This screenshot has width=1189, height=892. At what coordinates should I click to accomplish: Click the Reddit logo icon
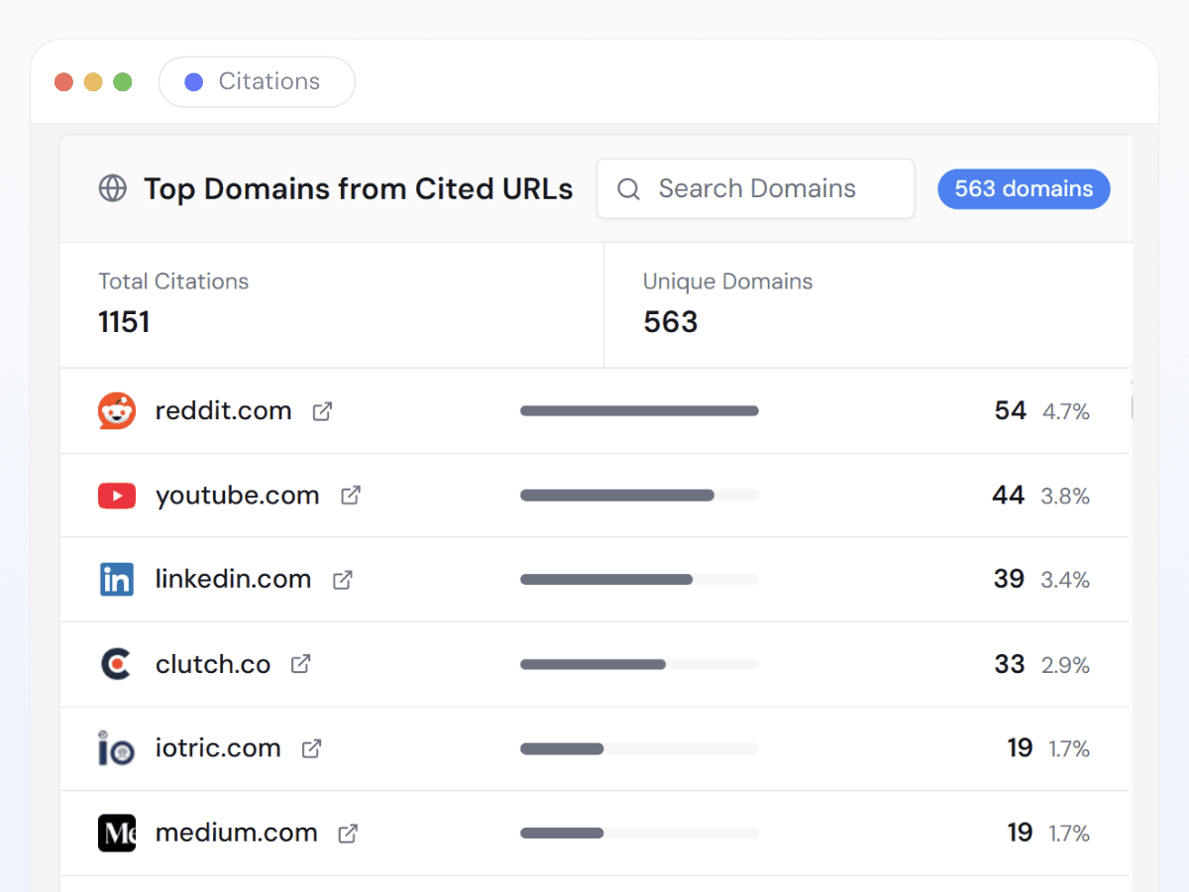(x=117, y=411)
